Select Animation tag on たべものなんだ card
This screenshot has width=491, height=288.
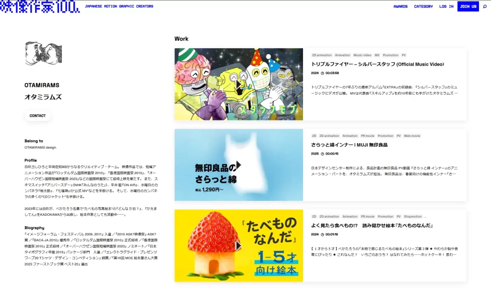[x=350, y=216]
